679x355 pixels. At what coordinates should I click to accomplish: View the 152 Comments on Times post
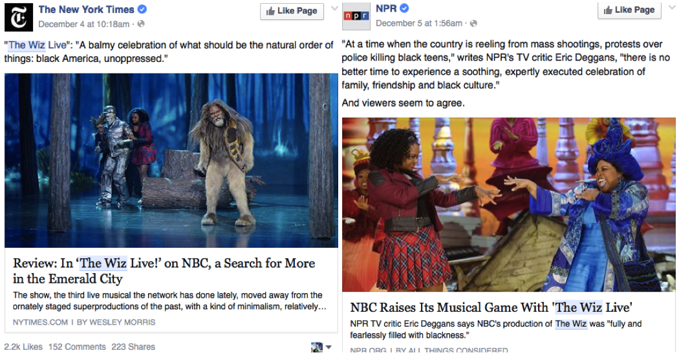[77, 347]
